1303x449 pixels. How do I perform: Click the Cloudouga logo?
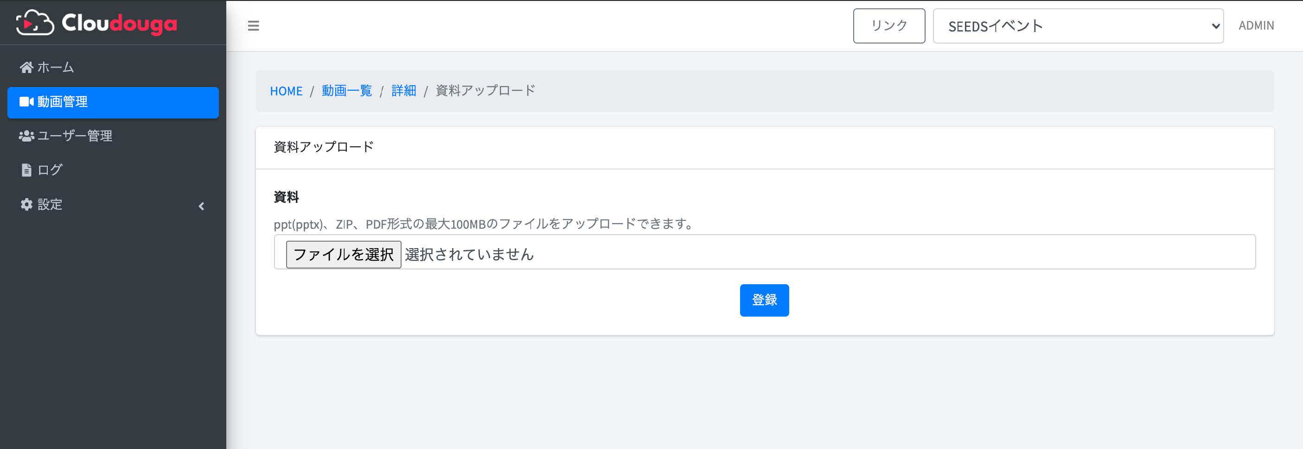(x=96, y=23)
